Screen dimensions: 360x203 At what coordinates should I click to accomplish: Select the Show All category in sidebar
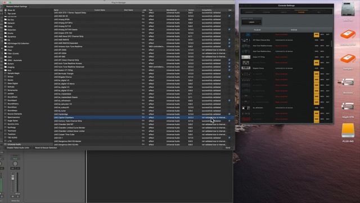pyautogui.click(x=11, y=10)
